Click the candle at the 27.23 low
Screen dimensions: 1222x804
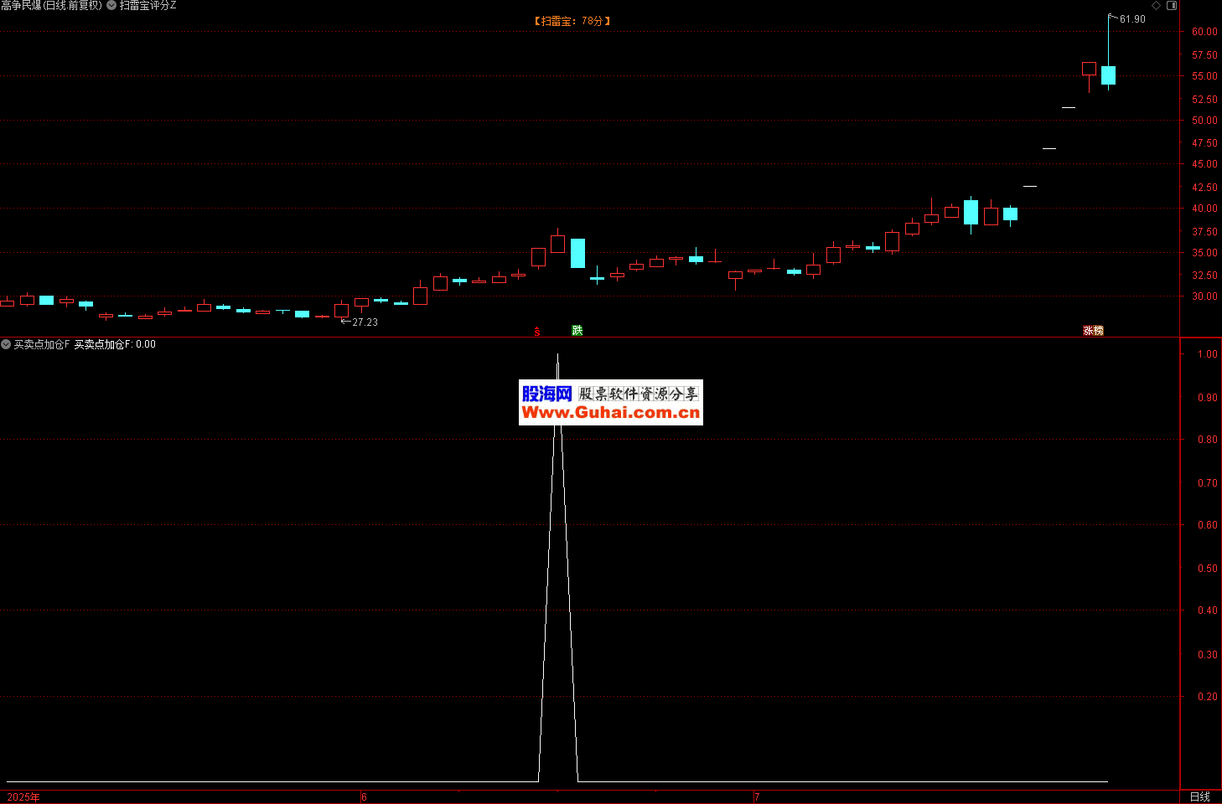341,310
